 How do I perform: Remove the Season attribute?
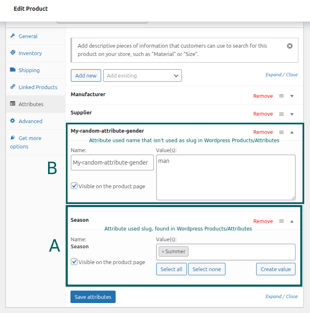click(263, 221)
